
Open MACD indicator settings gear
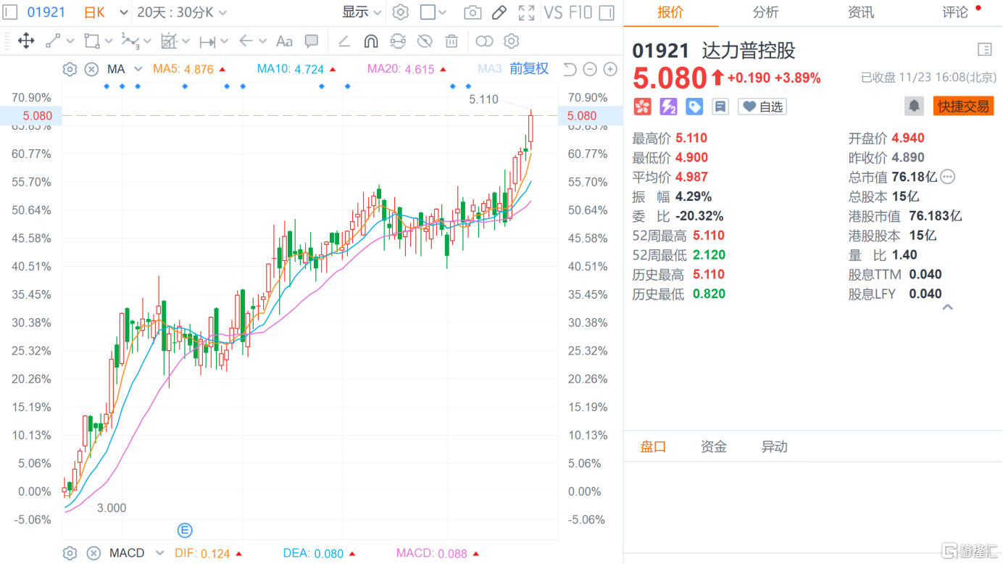click(70, 553)
